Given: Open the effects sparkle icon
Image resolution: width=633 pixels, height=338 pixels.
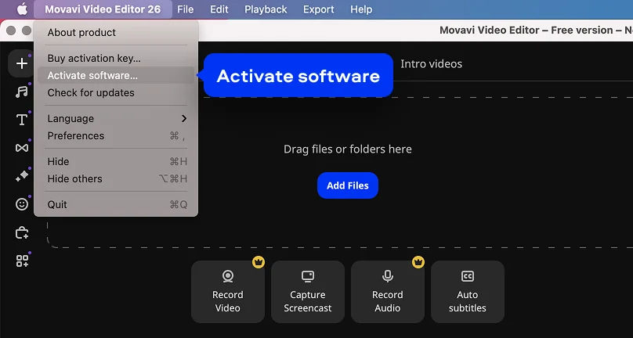Looking at the screenshot, I should (21, 176).
